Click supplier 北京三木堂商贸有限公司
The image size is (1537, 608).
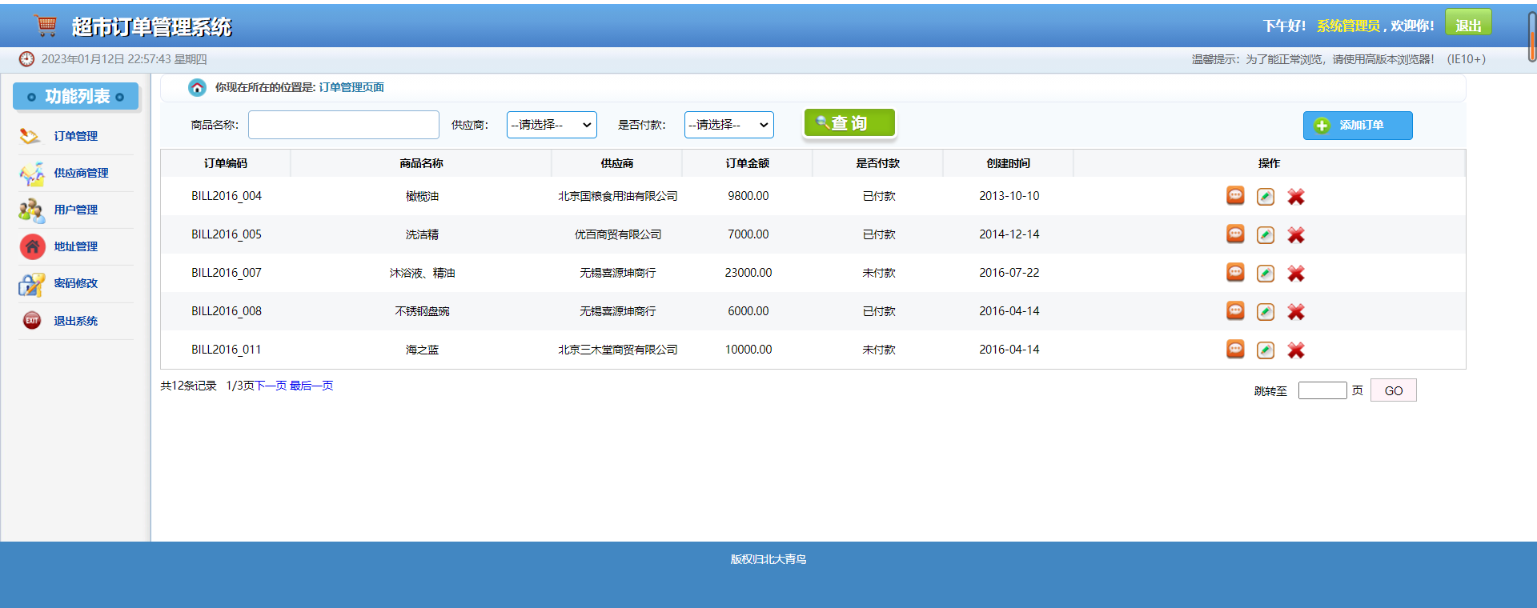click(618, 350)
